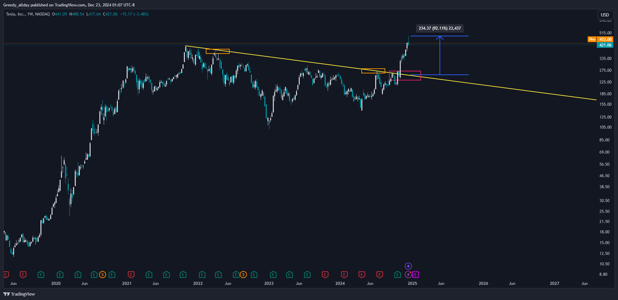Click 38.50 on the price axis

coord(604,187)
